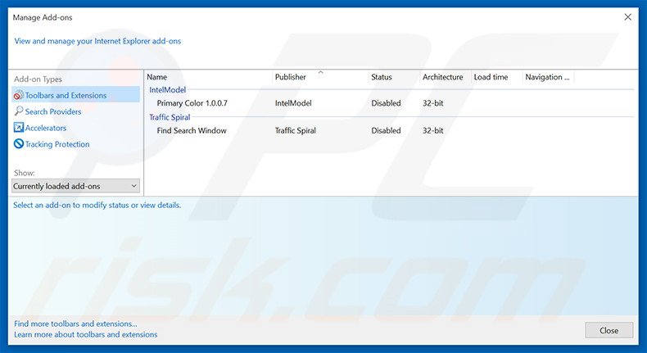This screenshot has width=647, height=353.
Task: Collapse the IntelModel publisher group
Action: tap(167, 89)
